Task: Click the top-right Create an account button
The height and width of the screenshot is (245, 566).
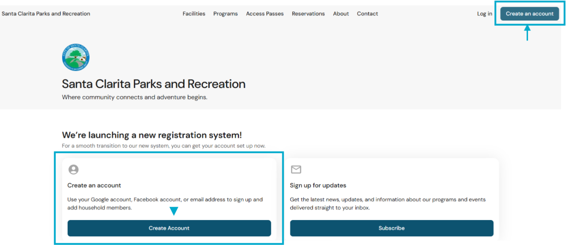Action: coord(530,14)
